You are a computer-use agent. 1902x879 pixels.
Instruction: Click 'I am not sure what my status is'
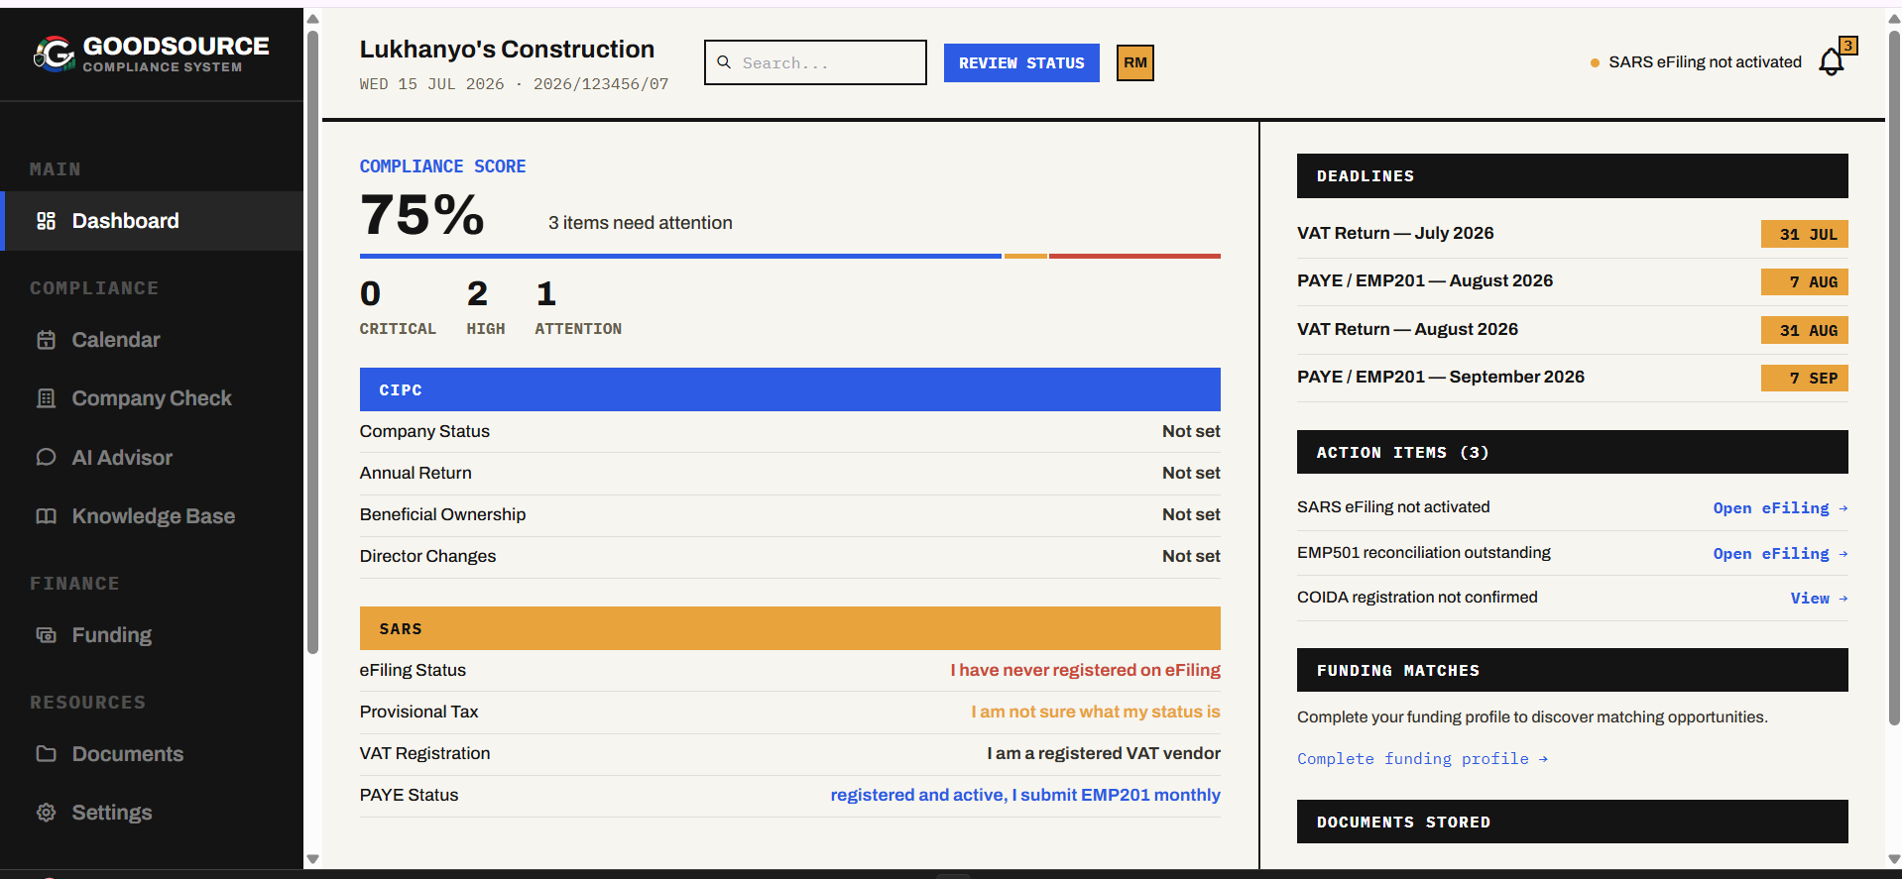(x=1095, y=712)
